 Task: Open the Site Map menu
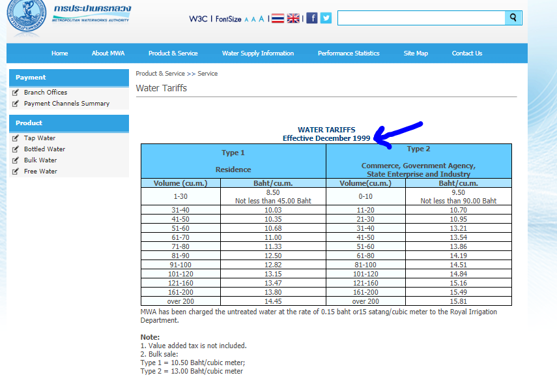click(x=416, y=53)
